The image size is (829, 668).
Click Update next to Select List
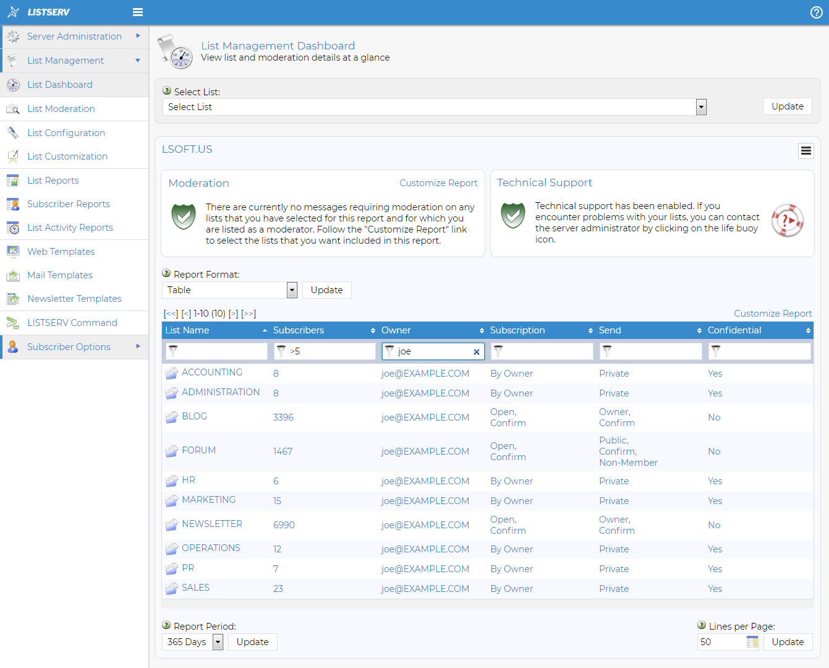(x=788, y=106)
